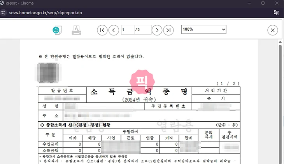
Task: Go to the first page
Action: [102, 30]
